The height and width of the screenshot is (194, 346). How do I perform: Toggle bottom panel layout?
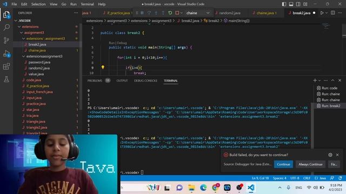click(291, 4)
